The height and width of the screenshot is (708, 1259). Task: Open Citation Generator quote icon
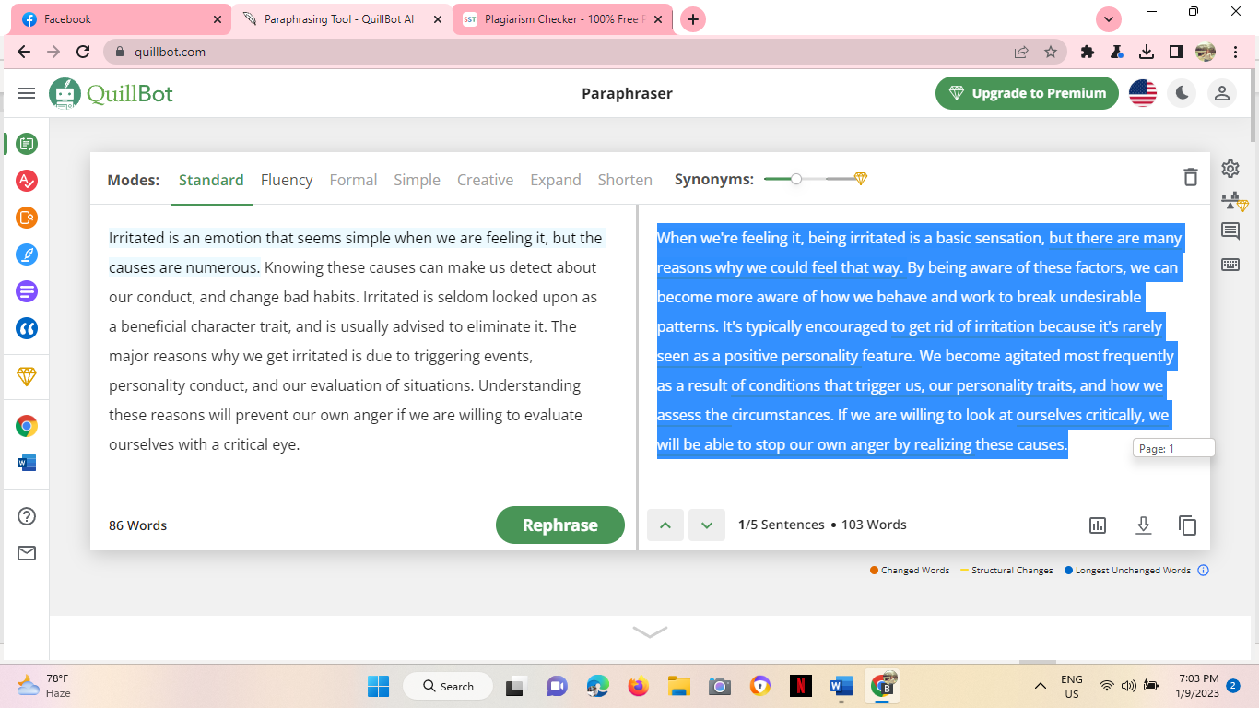(27, 328)
